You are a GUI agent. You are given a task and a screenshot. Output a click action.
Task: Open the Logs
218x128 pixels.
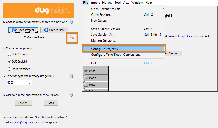pos(51,103)
